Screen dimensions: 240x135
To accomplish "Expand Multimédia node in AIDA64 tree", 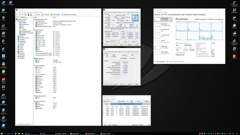I will pos(17,43).
